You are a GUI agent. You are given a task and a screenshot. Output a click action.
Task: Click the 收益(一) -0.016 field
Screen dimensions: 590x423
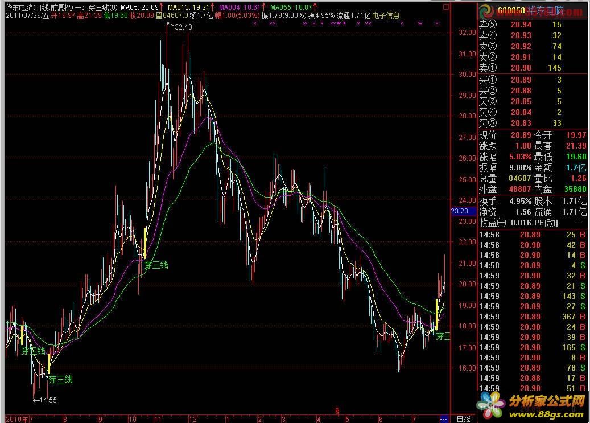[505, 223]
